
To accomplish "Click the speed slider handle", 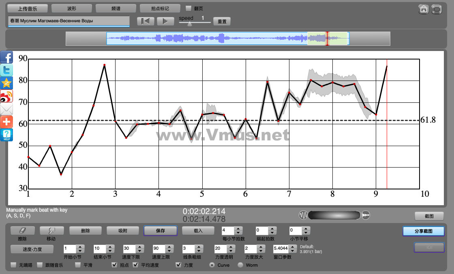I will [189, 23].
